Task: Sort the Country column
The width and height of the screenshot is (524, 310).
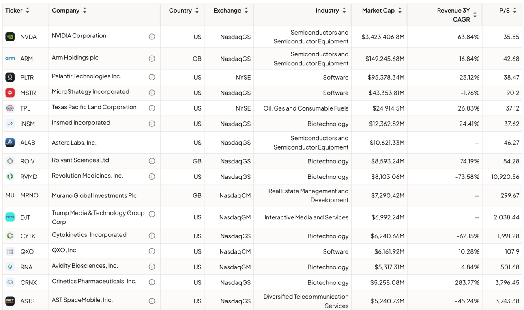Action: (197, 11)
